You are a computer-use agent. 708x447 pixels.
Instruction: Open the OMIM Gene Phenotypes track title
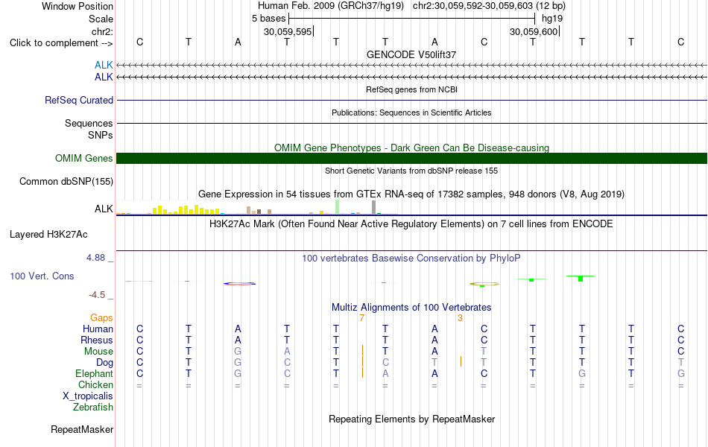pos(411,148)
